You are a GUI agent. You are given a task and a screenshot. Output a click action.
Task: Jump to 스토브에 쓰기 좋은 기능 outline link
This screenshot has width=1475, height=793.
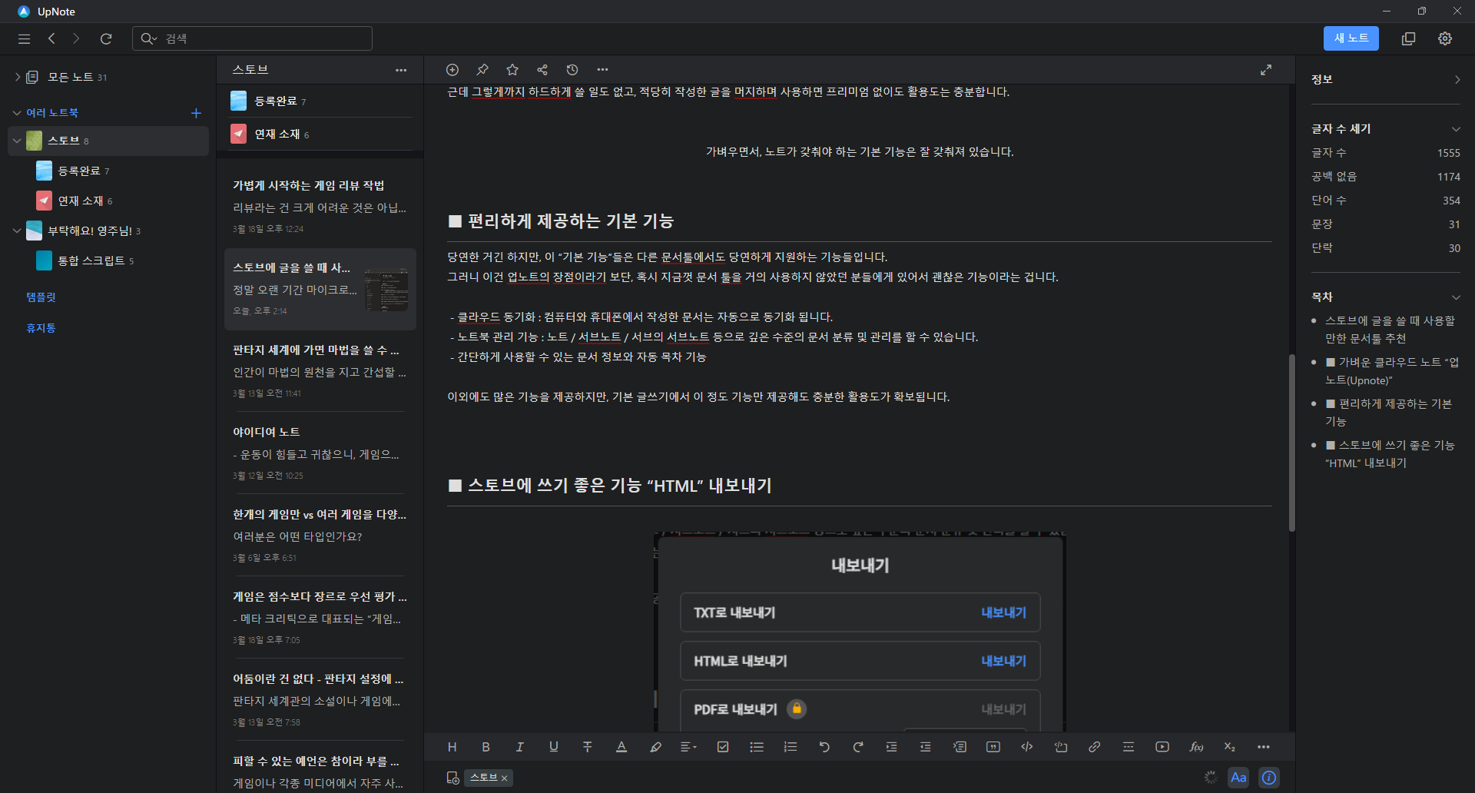[x=1390, y=454]
